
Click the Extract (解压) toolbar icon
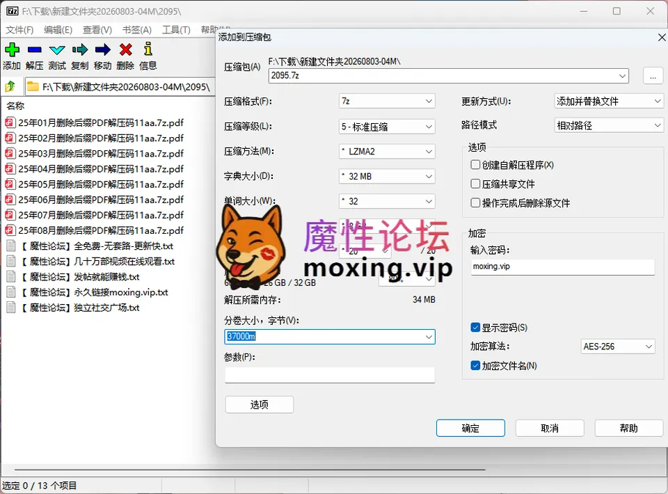(x=35, y=50)
